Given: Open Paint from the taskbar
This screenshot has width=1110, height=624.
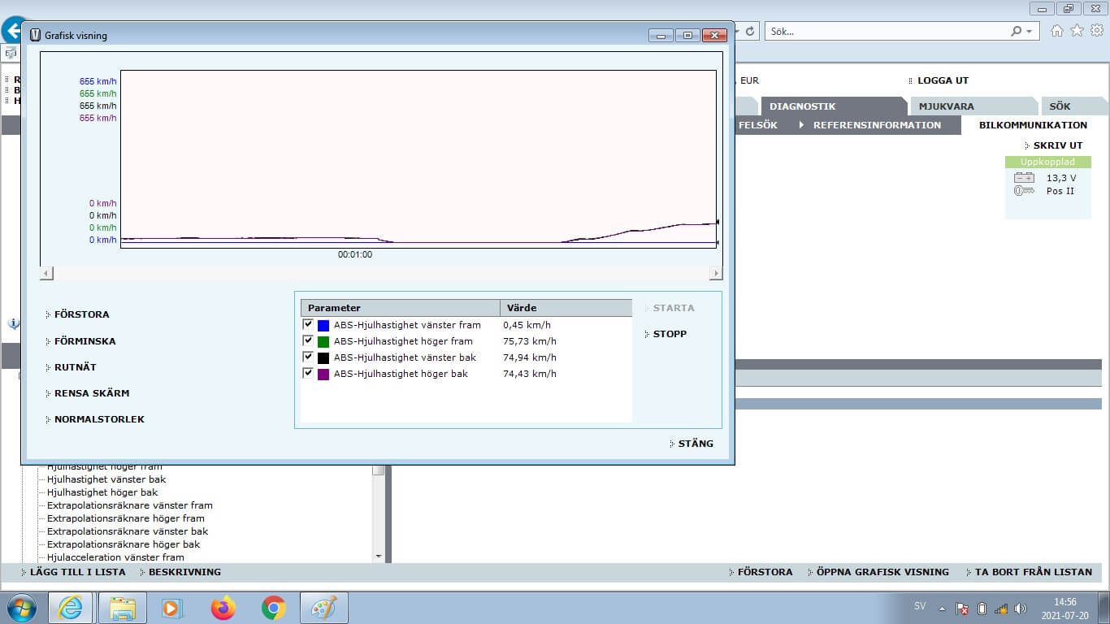Looking at the screenshot, I should pos(324,608).
